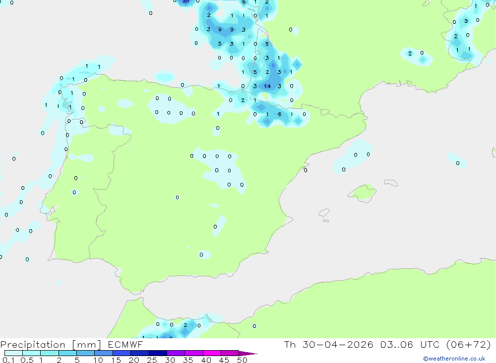Screen dimensions: 496x363
Task: Click the 'Th 30-04-2026' date text
Action: [x=329, y=344]
